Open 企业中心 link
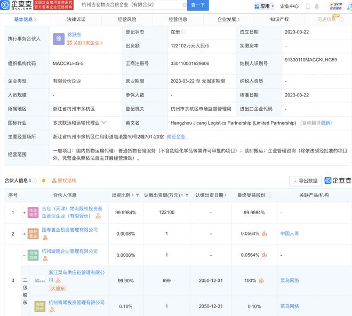The width and height of the screenshot is (352, 316). (x=290, y=6)
